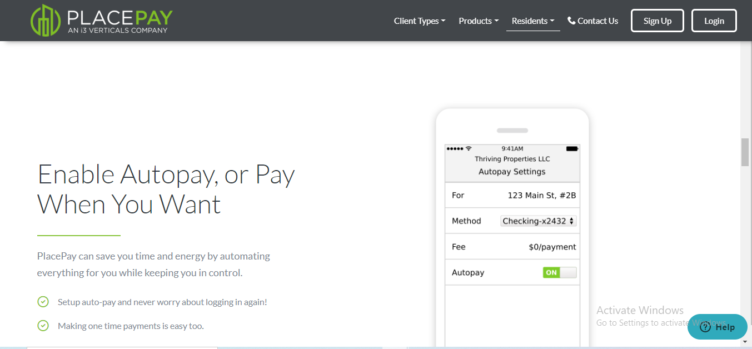This screenshot has height=349, width=752.
Task: Click the Sign Up button
Action: tap(658, 21)
